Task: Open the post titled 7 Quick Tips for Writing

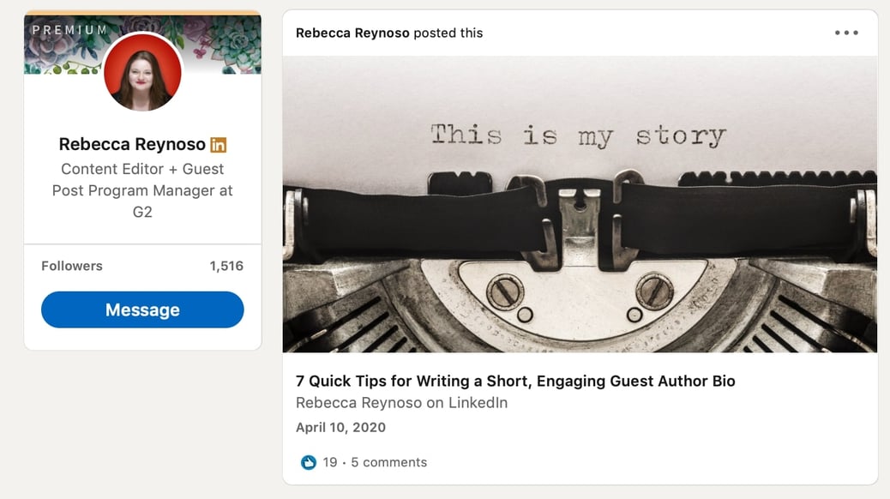Action: coord(514,381)
